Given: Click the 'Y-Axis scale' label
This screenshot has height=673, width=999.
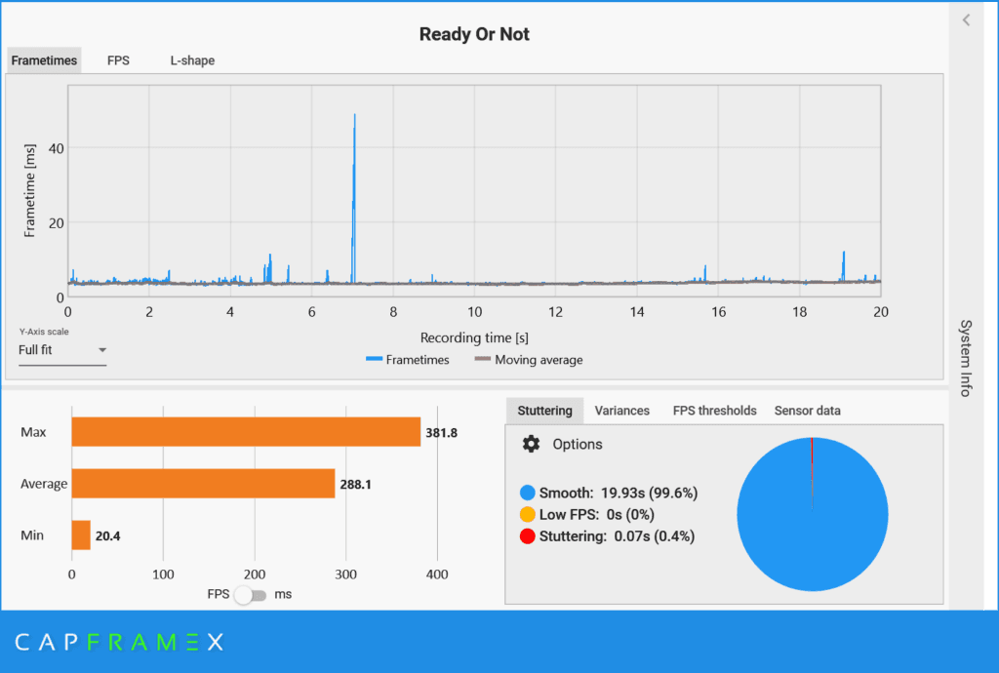Looking at the screenshot, I should [44, 332].
